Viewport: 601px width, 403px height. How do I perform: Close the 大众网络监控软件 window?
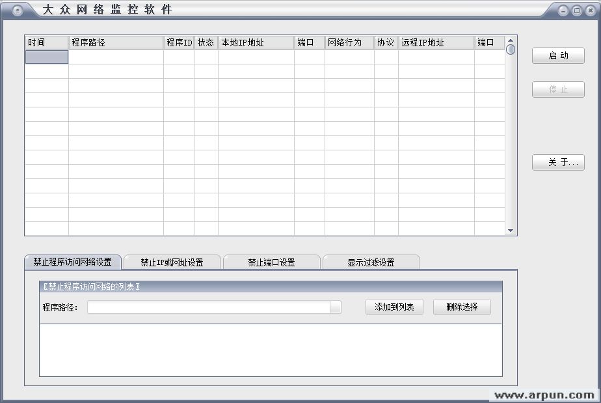pyautogui.click(x=591, y=10)
